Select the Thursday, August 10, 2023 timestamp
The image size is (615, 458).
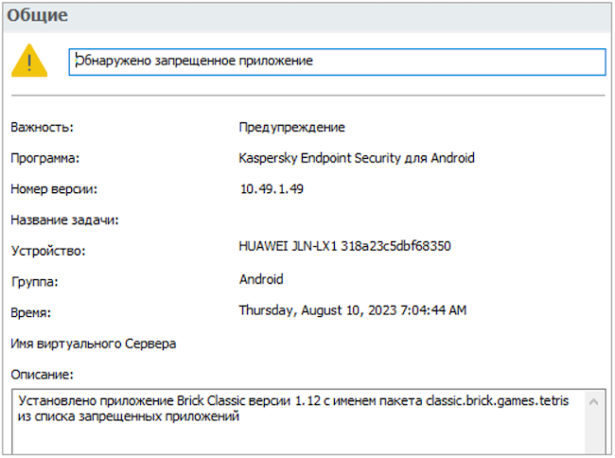352,310
